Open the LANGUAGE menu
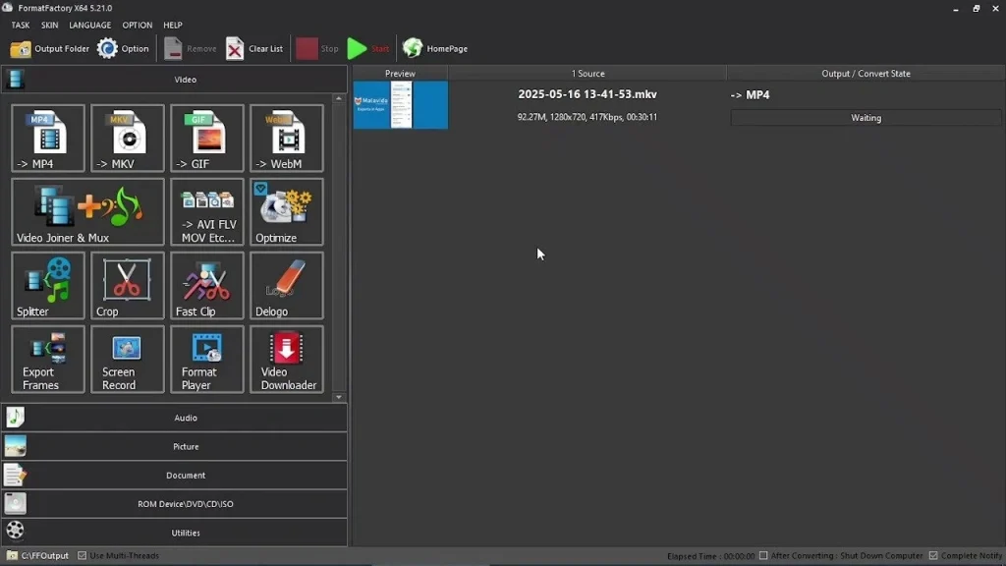 89,25
